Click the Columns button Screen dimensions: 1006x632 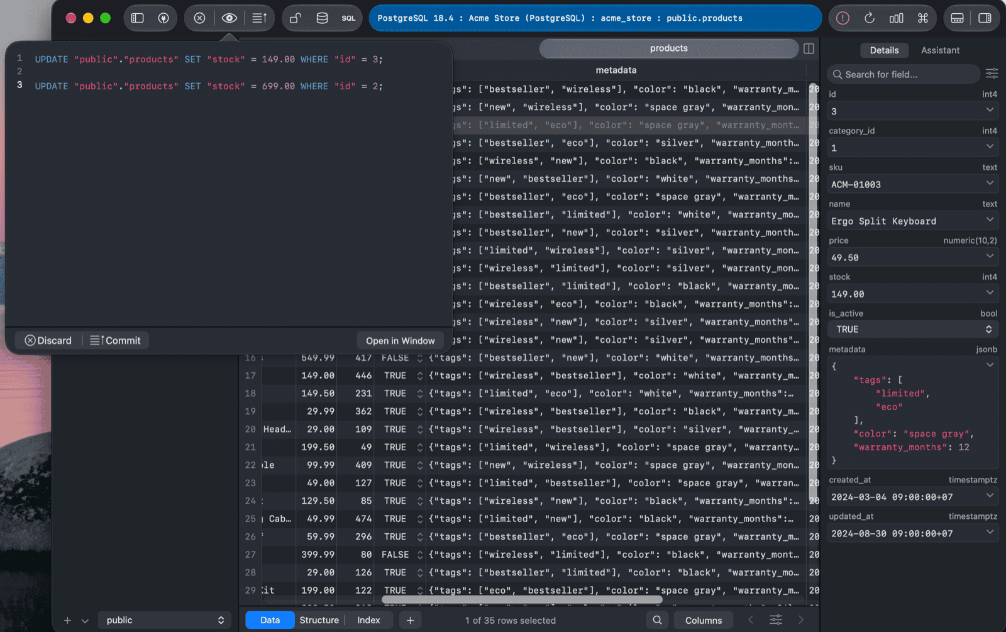704,620
